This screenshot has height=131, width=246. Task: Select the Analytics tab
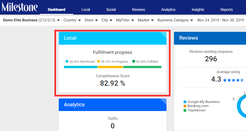pyautogui.click(x=168, y=9)
